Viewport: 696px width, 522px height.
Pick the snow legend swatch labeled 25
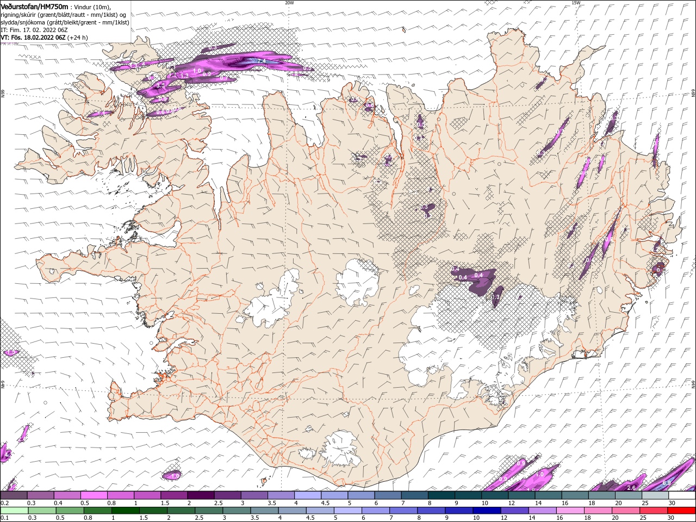click(x=655, y=495)
